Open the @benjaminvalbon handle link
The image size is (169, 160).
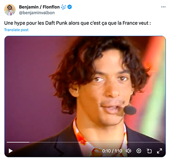point(37,13)
